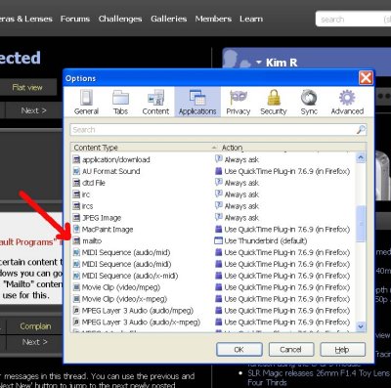Confirm with the OK button
Viewport: 391px width, 388px height.
pos(239,350)
